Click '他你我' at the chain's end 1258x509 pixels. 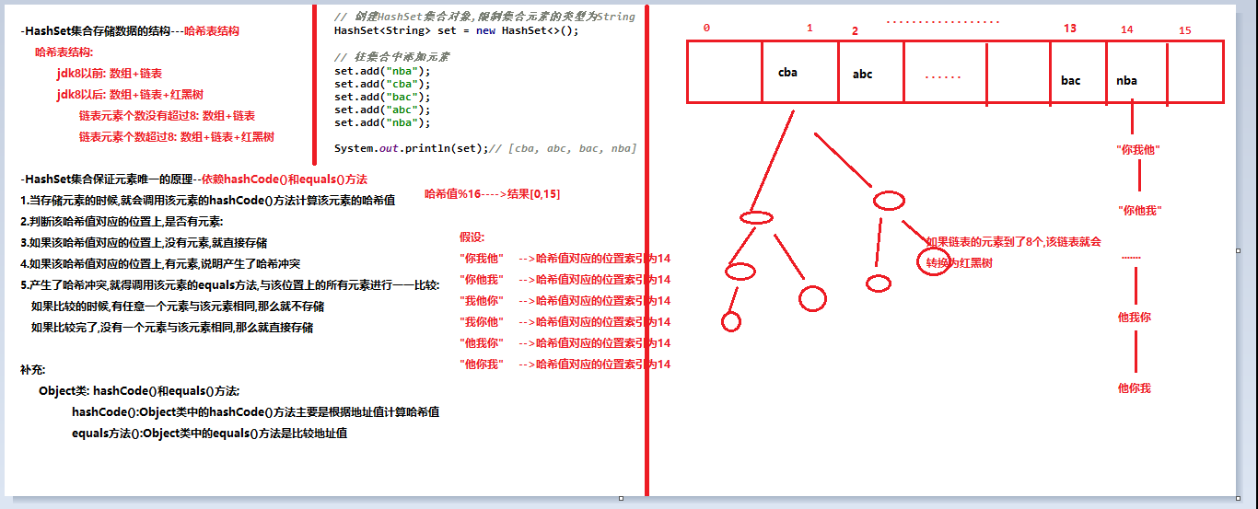click(x=1134, y=388)
